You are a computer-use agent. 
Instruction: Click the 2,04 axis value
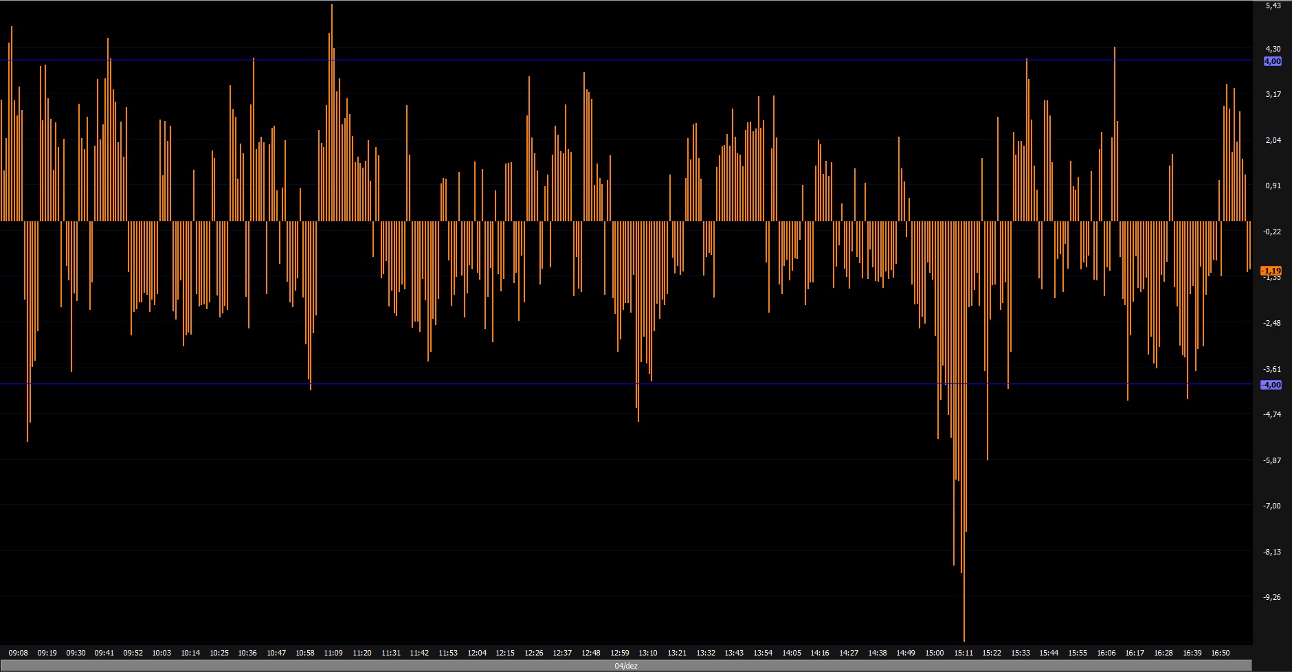(1273, 140)
